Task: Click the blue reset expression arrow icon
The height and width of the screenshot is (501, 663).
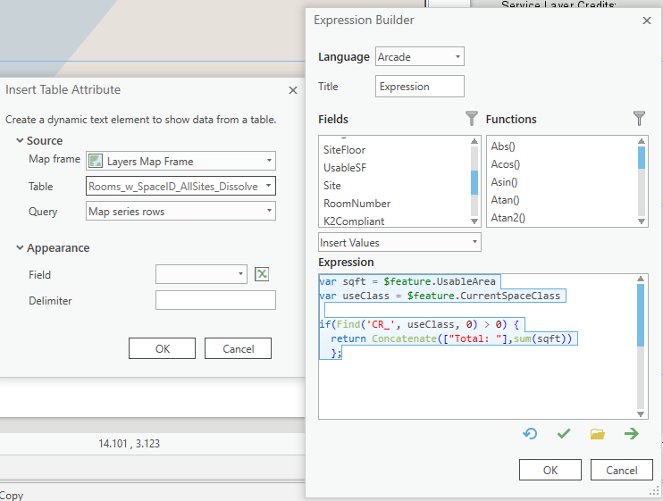Action: [530, 433]
